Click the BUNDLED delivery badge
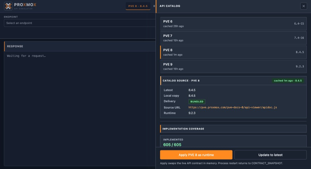 point(197,102)
